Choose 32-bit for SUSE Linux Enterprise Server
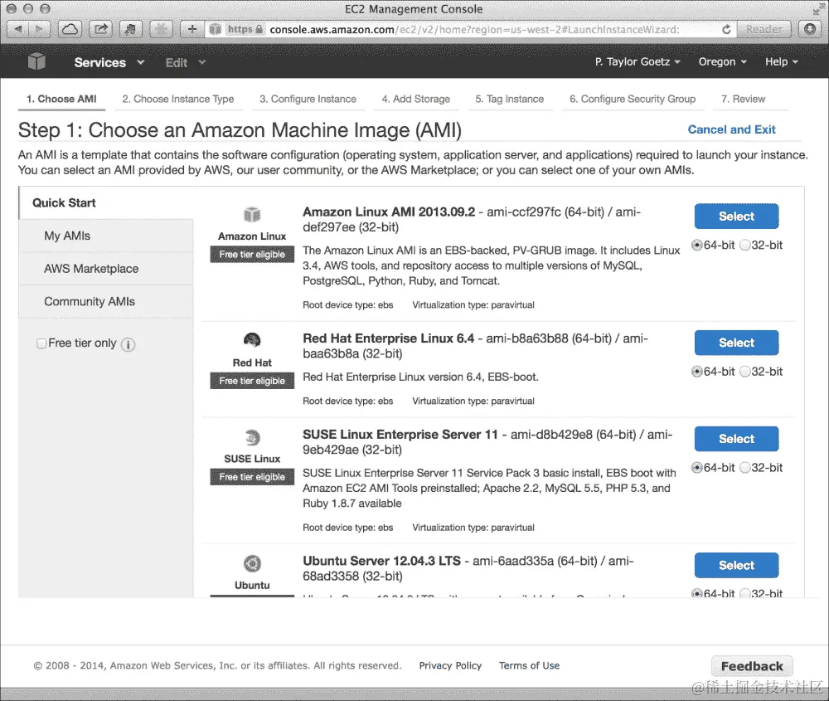829x701 pixels. [x=745, y=468]
